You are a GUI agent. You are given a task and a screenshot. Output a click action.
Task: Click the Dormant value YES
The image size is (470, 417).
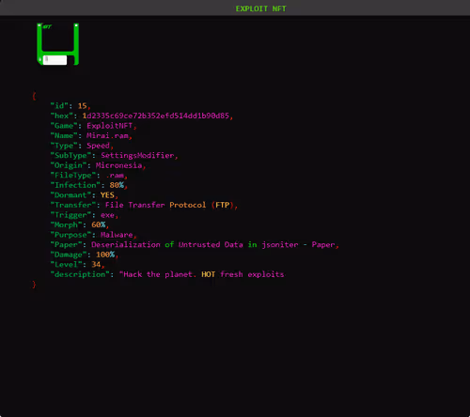[x=107, y=195]
